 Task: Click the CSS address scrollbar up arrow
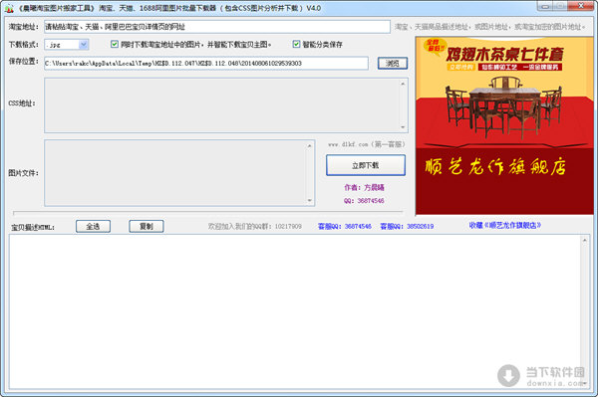(x=403, y=84)
